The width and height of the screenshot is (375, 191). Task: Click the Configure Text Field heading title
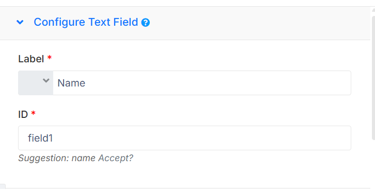coord(86,22)
